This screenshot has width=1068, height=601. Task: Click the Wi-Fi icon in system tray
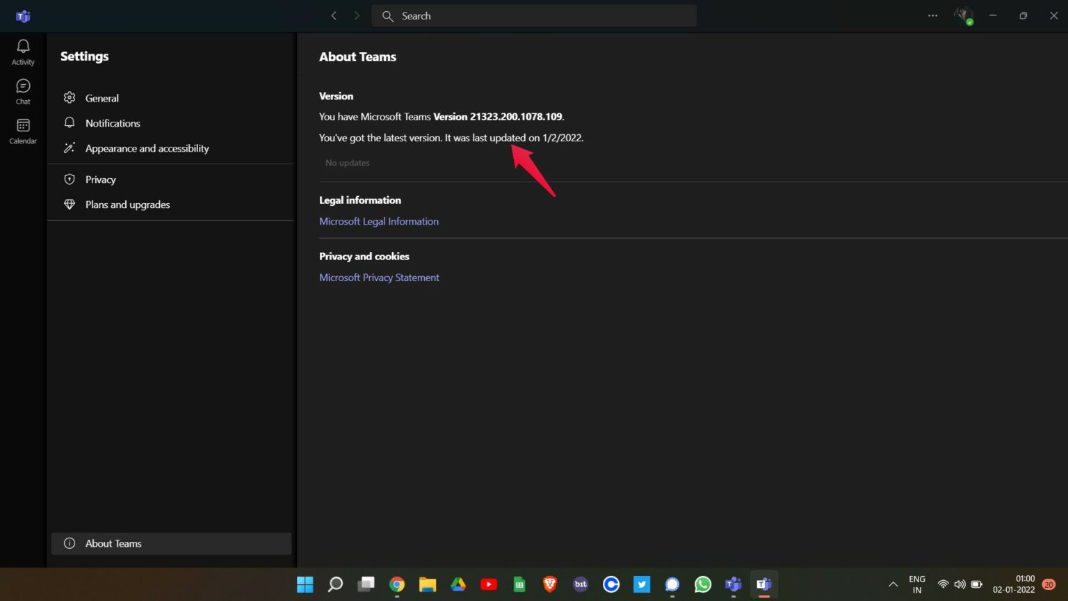(x=943, y=584)
